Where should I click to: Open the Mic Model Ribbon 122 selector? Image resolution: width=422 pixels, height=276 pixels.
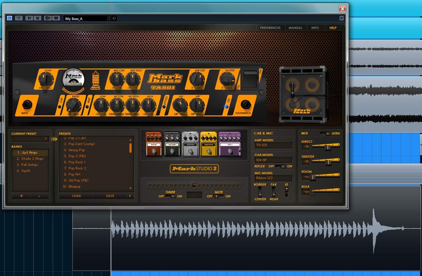click(x=273, y=178)
